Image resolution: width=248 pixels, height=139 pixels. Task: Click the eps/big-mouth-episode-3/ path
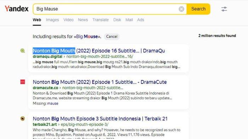(85, 124)
